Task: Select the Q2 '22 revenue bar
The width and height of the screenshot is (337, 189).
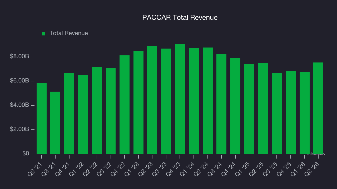Action: pyautogui.click(x=97, y=111)
